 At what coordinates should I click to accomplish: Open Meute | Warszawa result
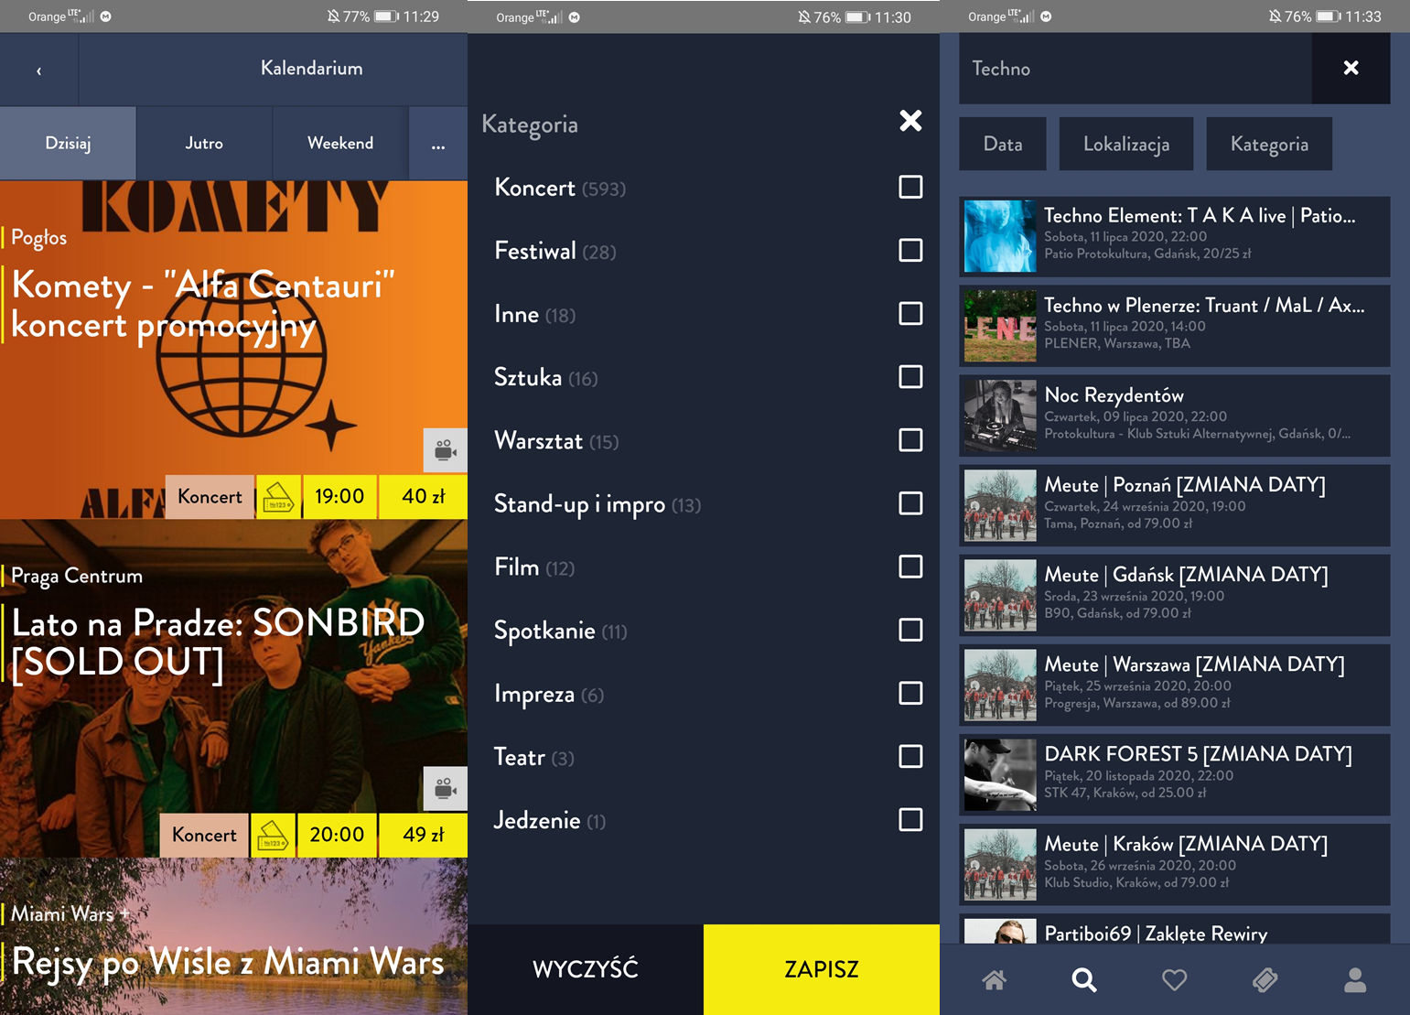click(x=1175, y=685)
